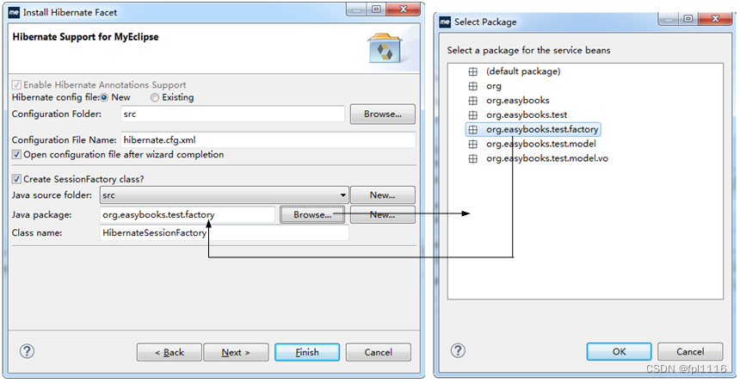Click New button beside Java package

383,214
